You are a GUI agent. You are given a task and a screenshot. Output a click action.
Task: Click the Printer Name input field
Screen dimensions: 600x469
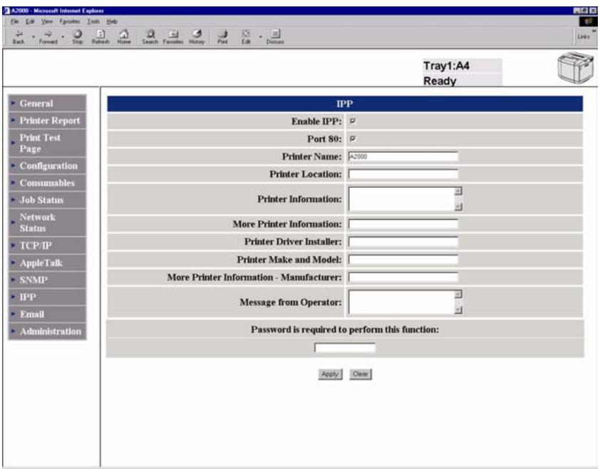403,157
